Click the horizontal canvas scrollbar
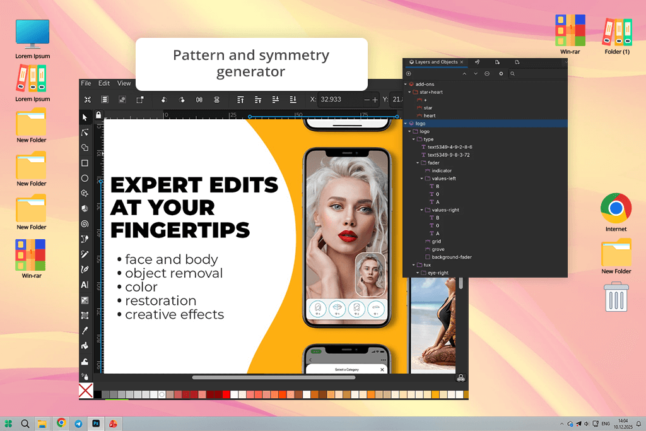This screenshot has height=431, width=646. pos(274,377)
